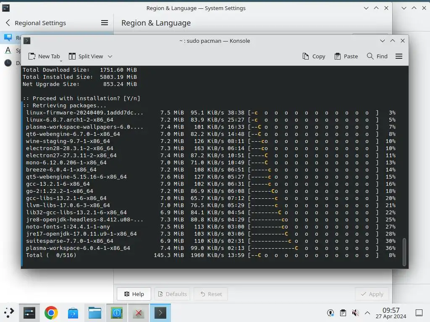Click the Show Desktop button
430x322 pixels.
[419, 313]
